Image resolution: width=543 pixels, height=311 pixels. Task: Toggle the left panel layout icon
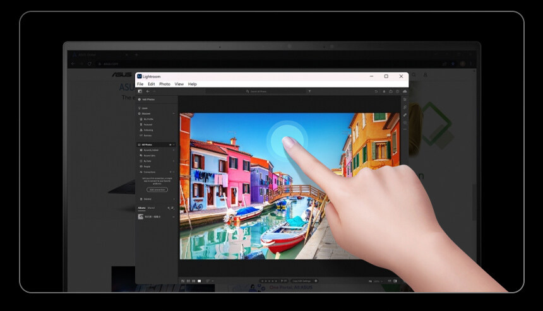140,91
